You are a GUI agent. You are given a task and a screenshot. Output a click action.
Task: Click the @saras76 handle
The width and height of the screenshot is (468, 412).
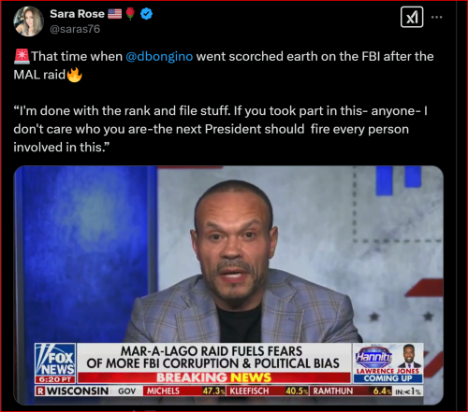pos(75,29)
